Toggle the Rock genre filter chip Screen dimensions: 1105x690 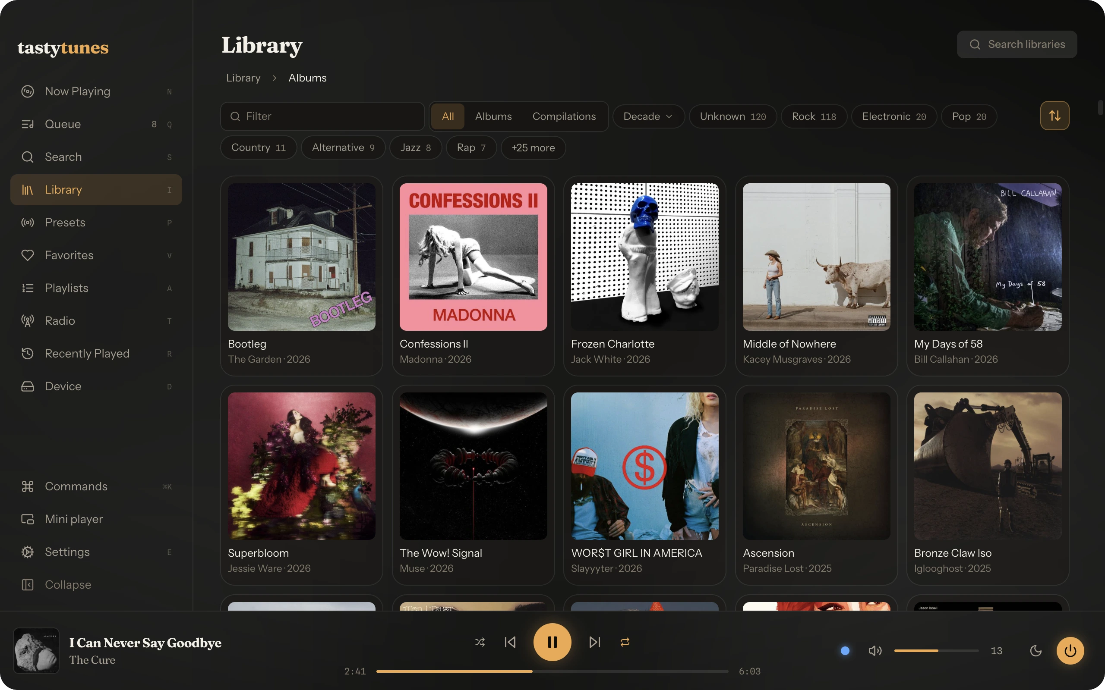(814, 116)
